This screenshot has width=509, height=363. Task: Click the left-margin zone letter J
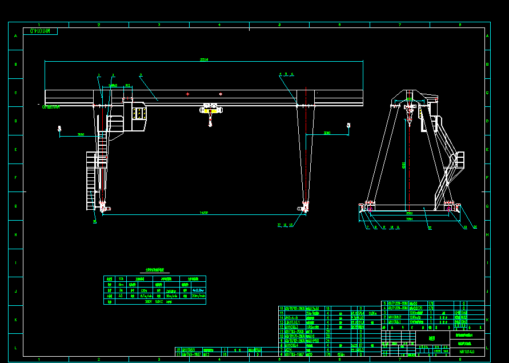pos(15,291)
